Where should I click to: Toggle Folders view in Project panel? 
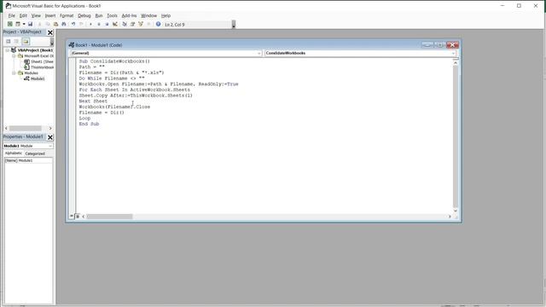click(x=26, y=41)
